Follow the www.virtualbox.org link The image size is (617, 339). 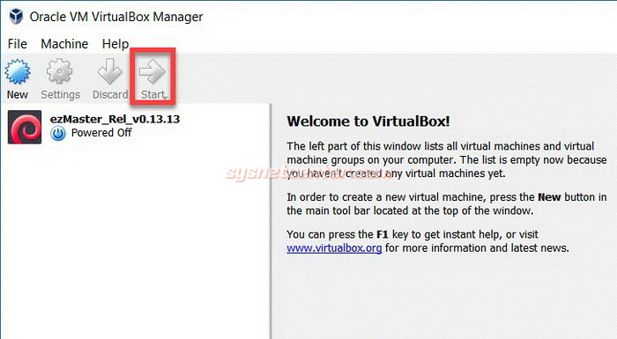click(x=334, y=248)
